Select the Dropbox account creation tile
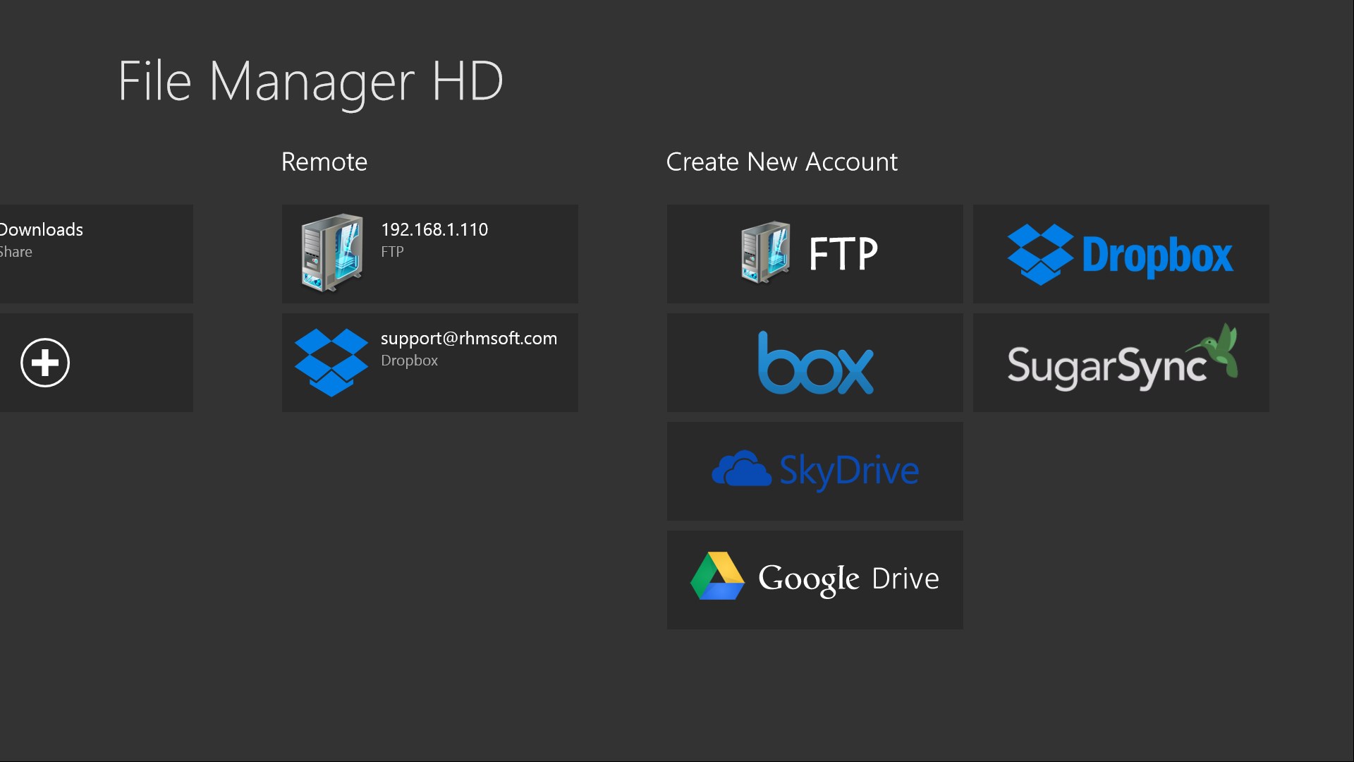1354x762 pixels. pos(1120,254)
